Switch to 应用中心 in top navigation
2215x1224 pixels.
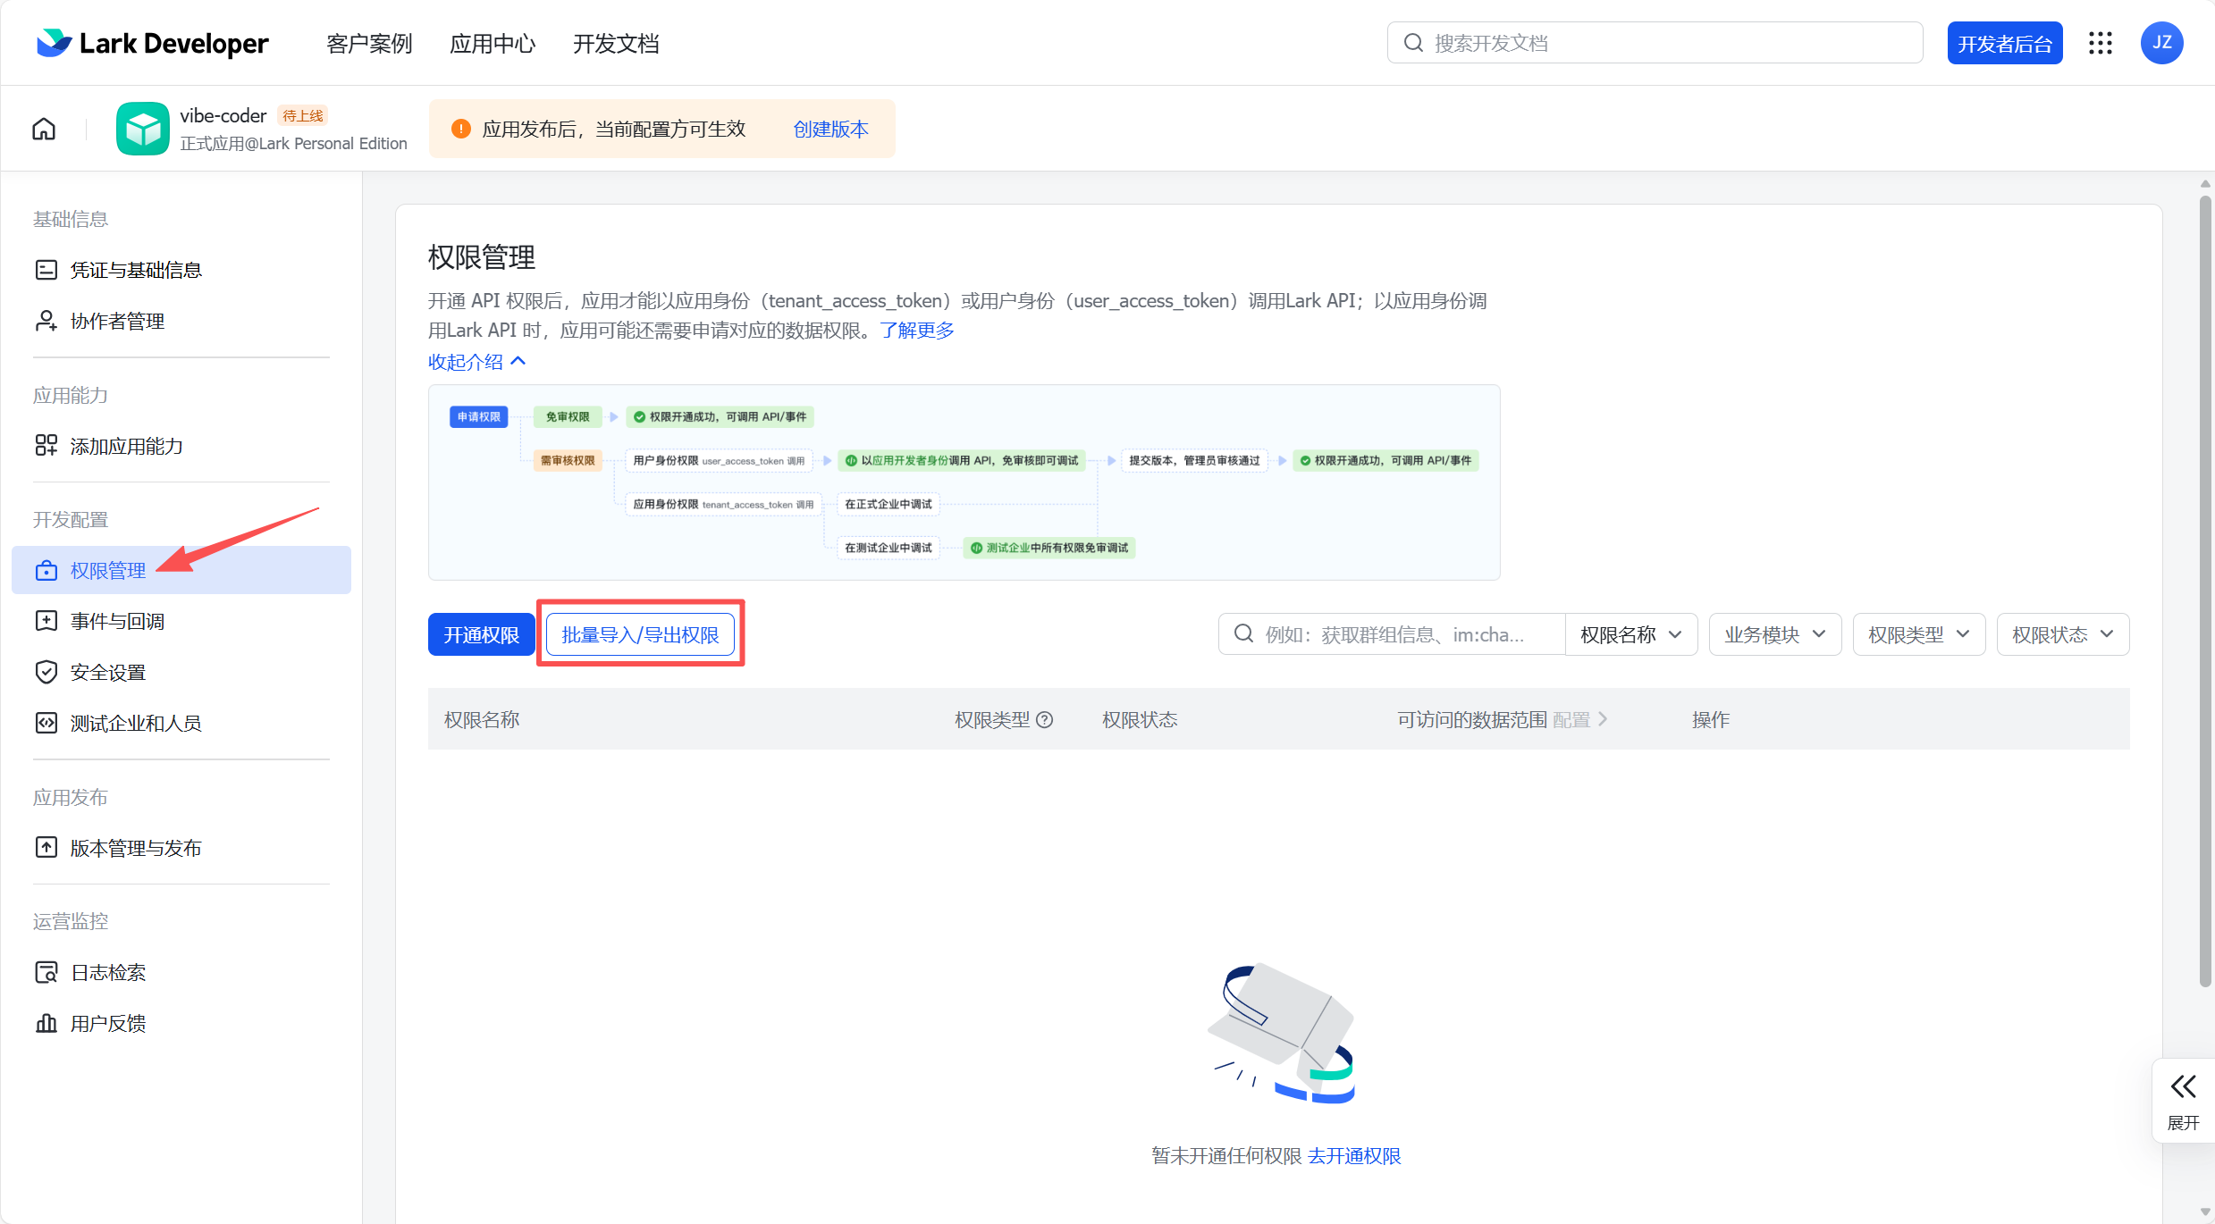coord(493,43)
